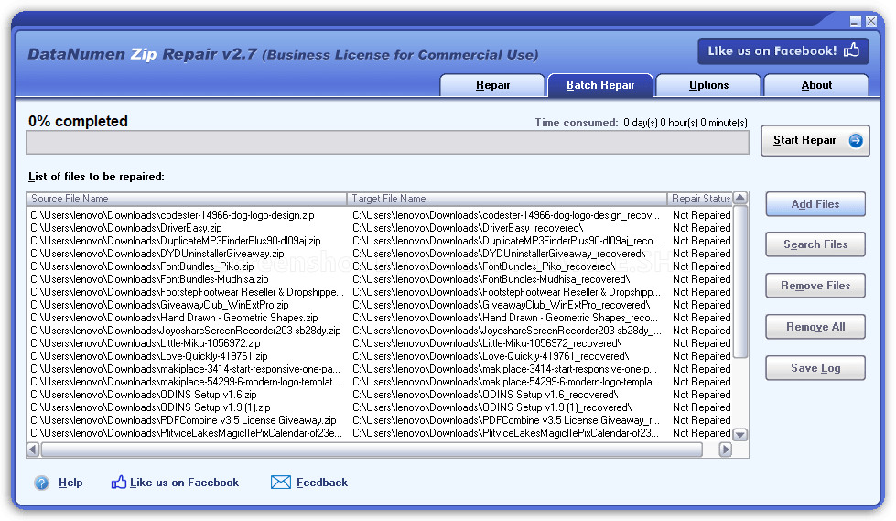Select the PDFCombine v3.5 License Giveaway.zip row
Image resolution: width=896 pixels, height=521 pixels.
[x=183, y=420]
